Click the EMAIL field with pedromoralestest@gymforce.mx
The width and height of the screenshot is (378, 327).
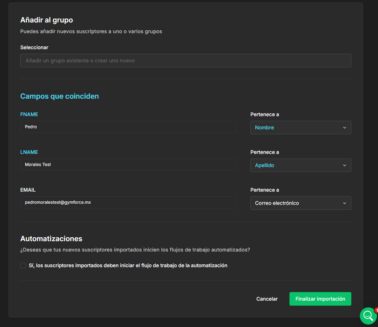128,202
